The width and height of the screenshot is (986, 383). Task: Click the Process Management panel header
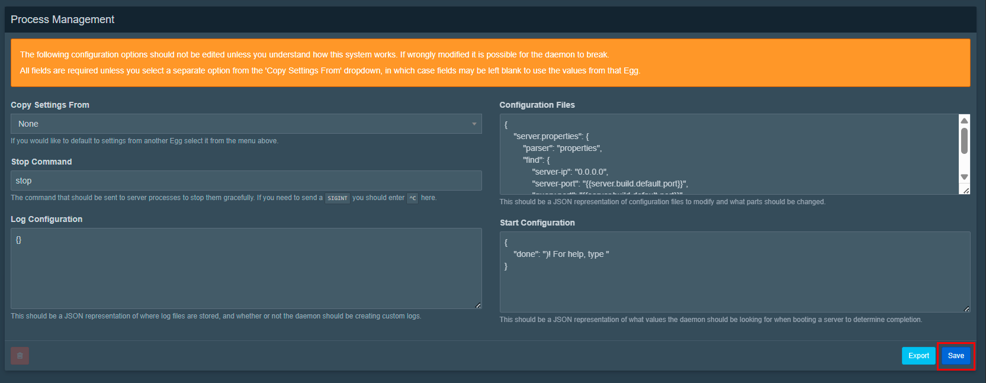click(63, 20)
